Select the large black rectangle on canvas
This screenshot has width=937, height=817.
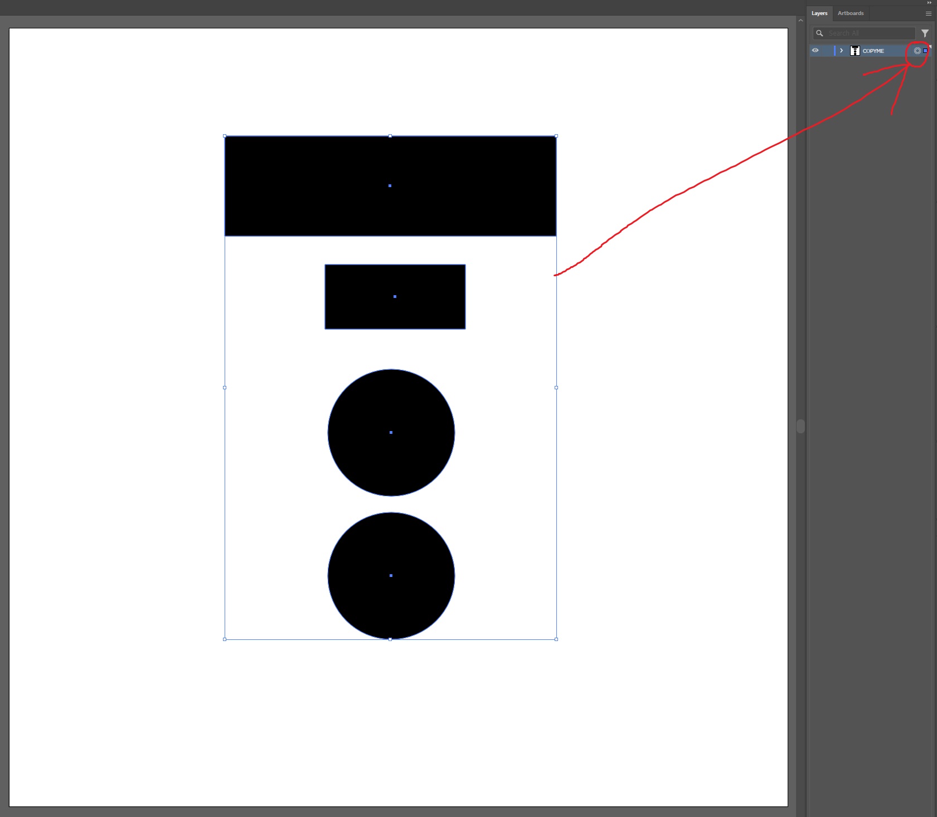[x=390, y=186]
